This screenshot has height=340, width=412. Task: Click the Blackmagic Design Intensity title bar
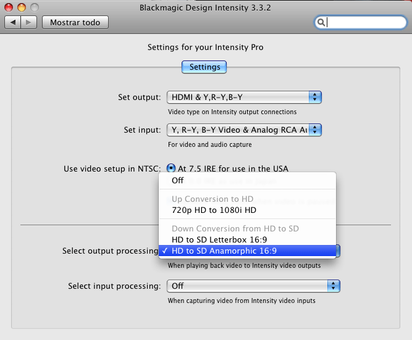pyautogui.click(x=206, y=7)
